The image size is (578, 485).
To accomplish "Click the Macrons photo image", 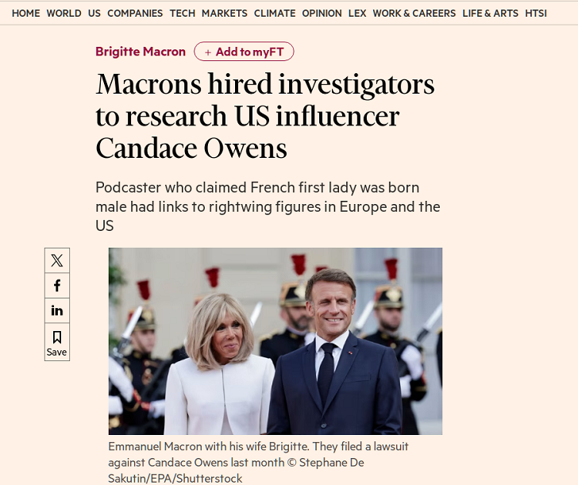I will click(275, 341).
